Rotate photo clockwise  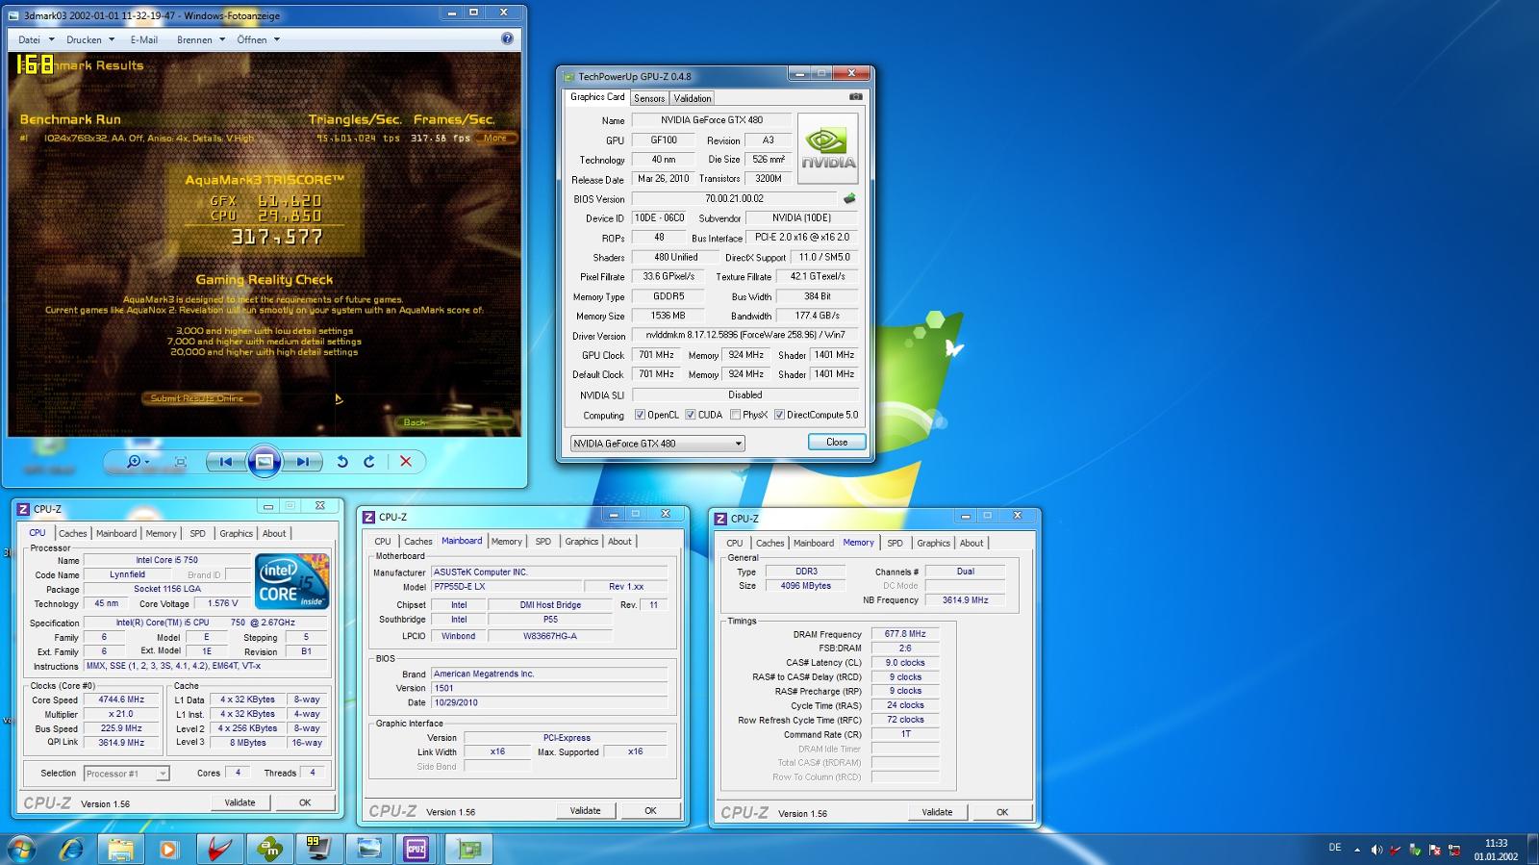369,462
